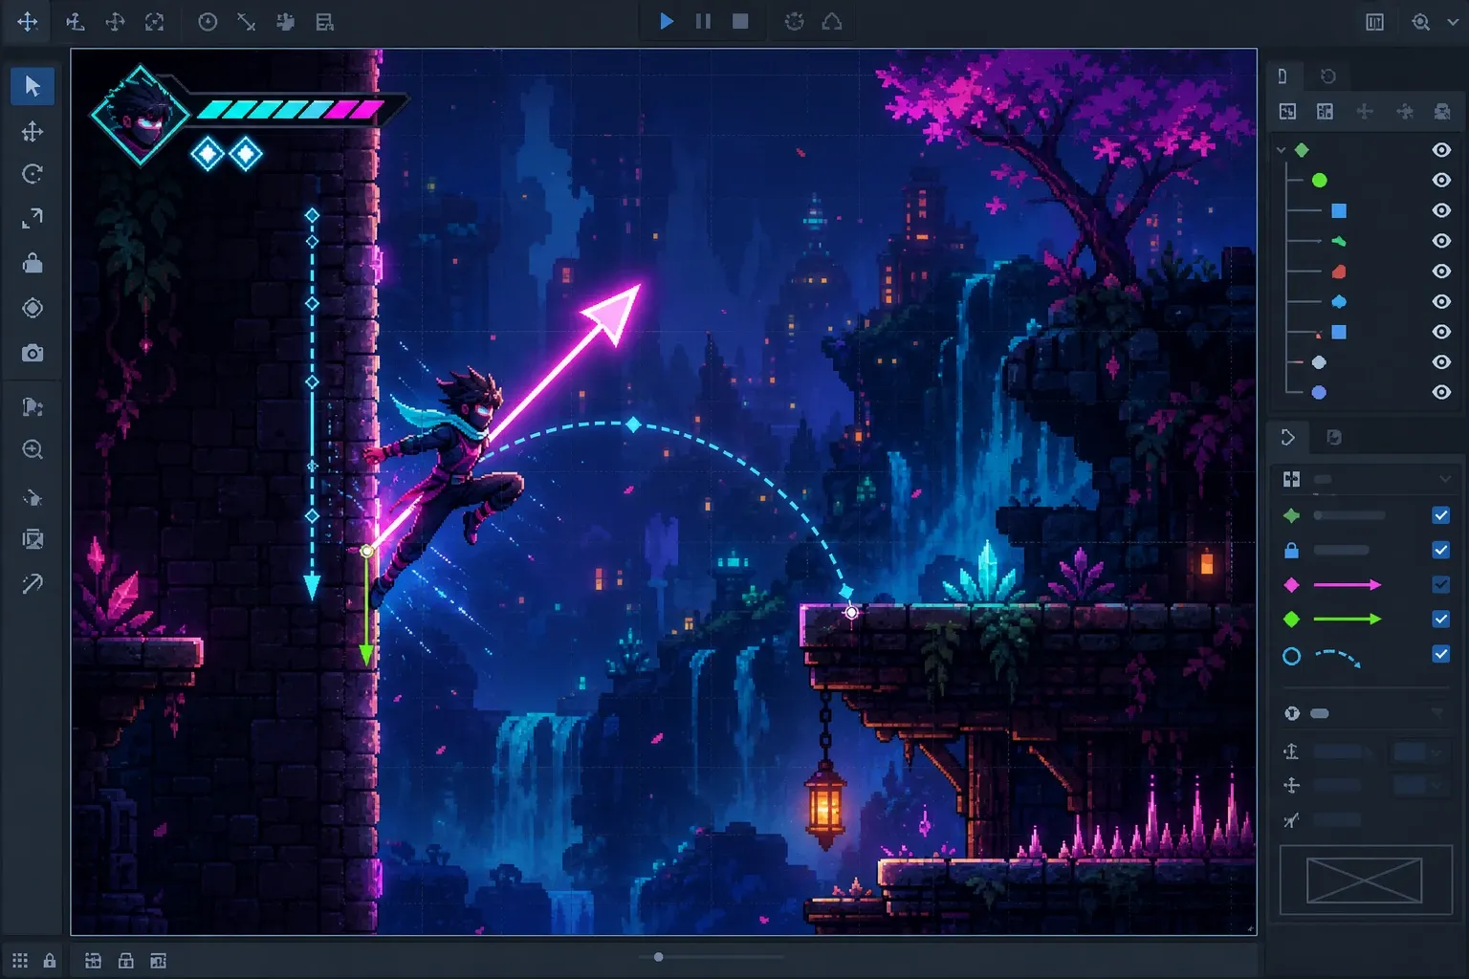
Task: Start playback with the play button
Action: click(x=667, y=21)
